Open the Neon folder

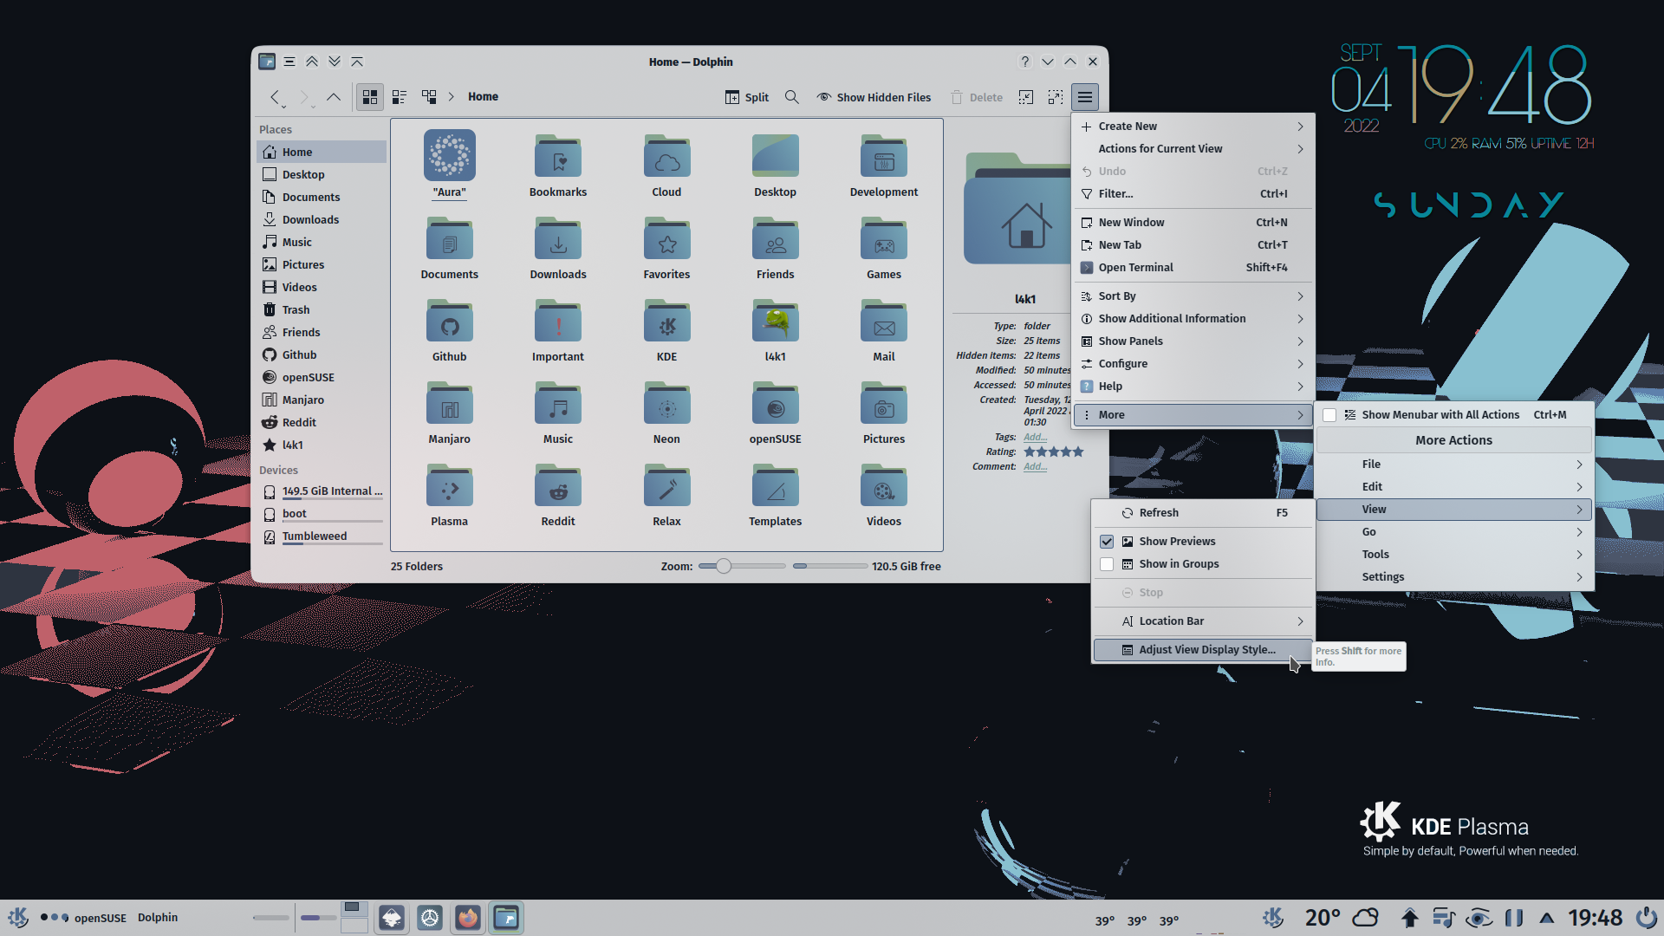(666, 412)
